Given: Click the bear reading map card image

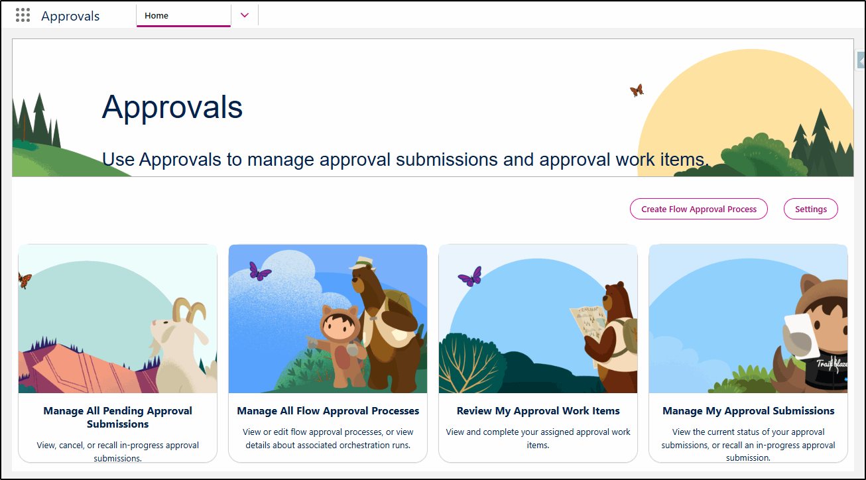Looking at the screenshot, I should [538, 319].
